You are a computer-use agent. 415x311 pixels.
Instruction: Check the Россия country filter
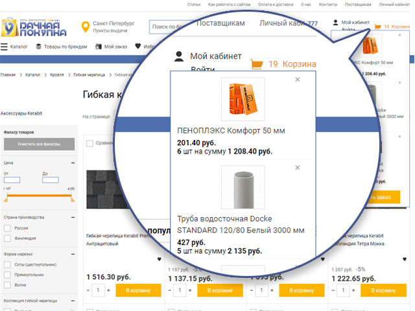7,229
